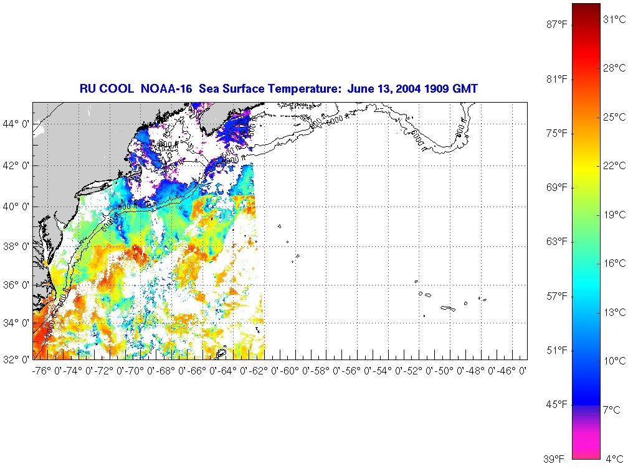Click the -66° 0' longitude label
628x469 pixels.
click(202, 371)
